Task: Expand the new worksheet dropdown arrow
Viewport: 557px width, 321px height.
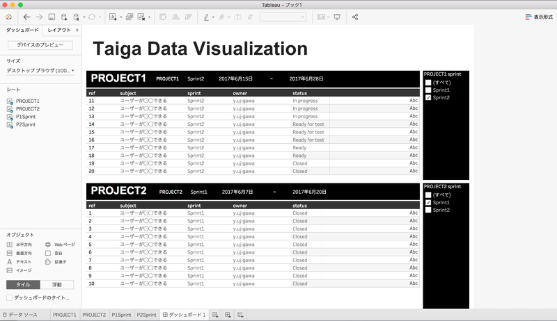Action: point(120,17)
